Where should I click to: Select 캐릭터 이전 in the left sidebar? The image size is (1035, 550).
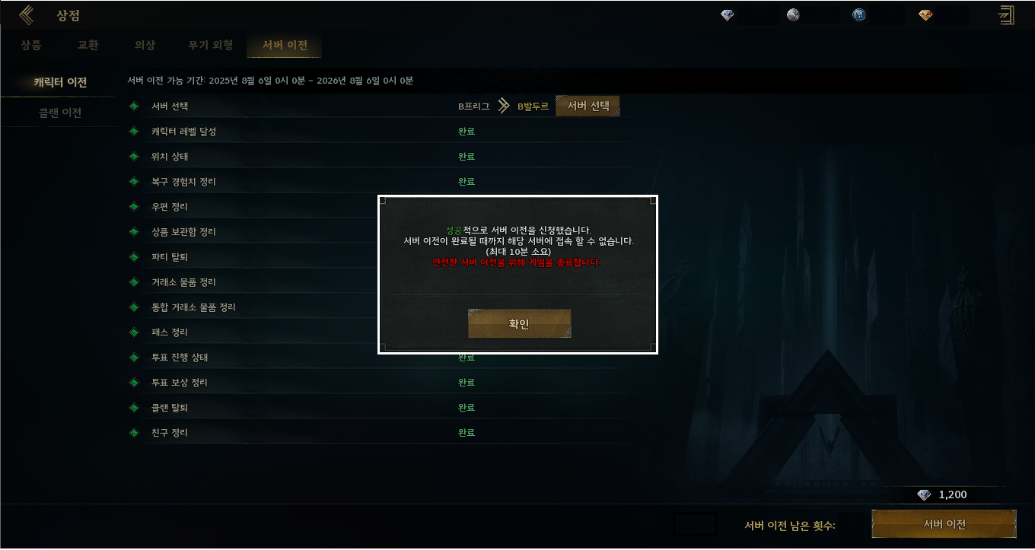60,83
